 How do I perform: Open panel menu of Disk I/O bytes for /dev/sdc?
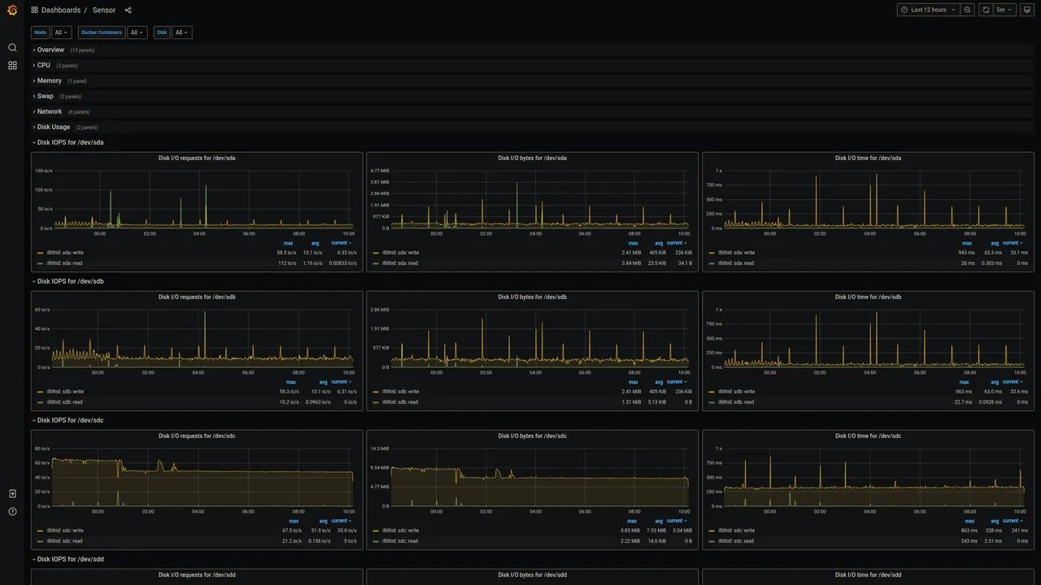532,436
